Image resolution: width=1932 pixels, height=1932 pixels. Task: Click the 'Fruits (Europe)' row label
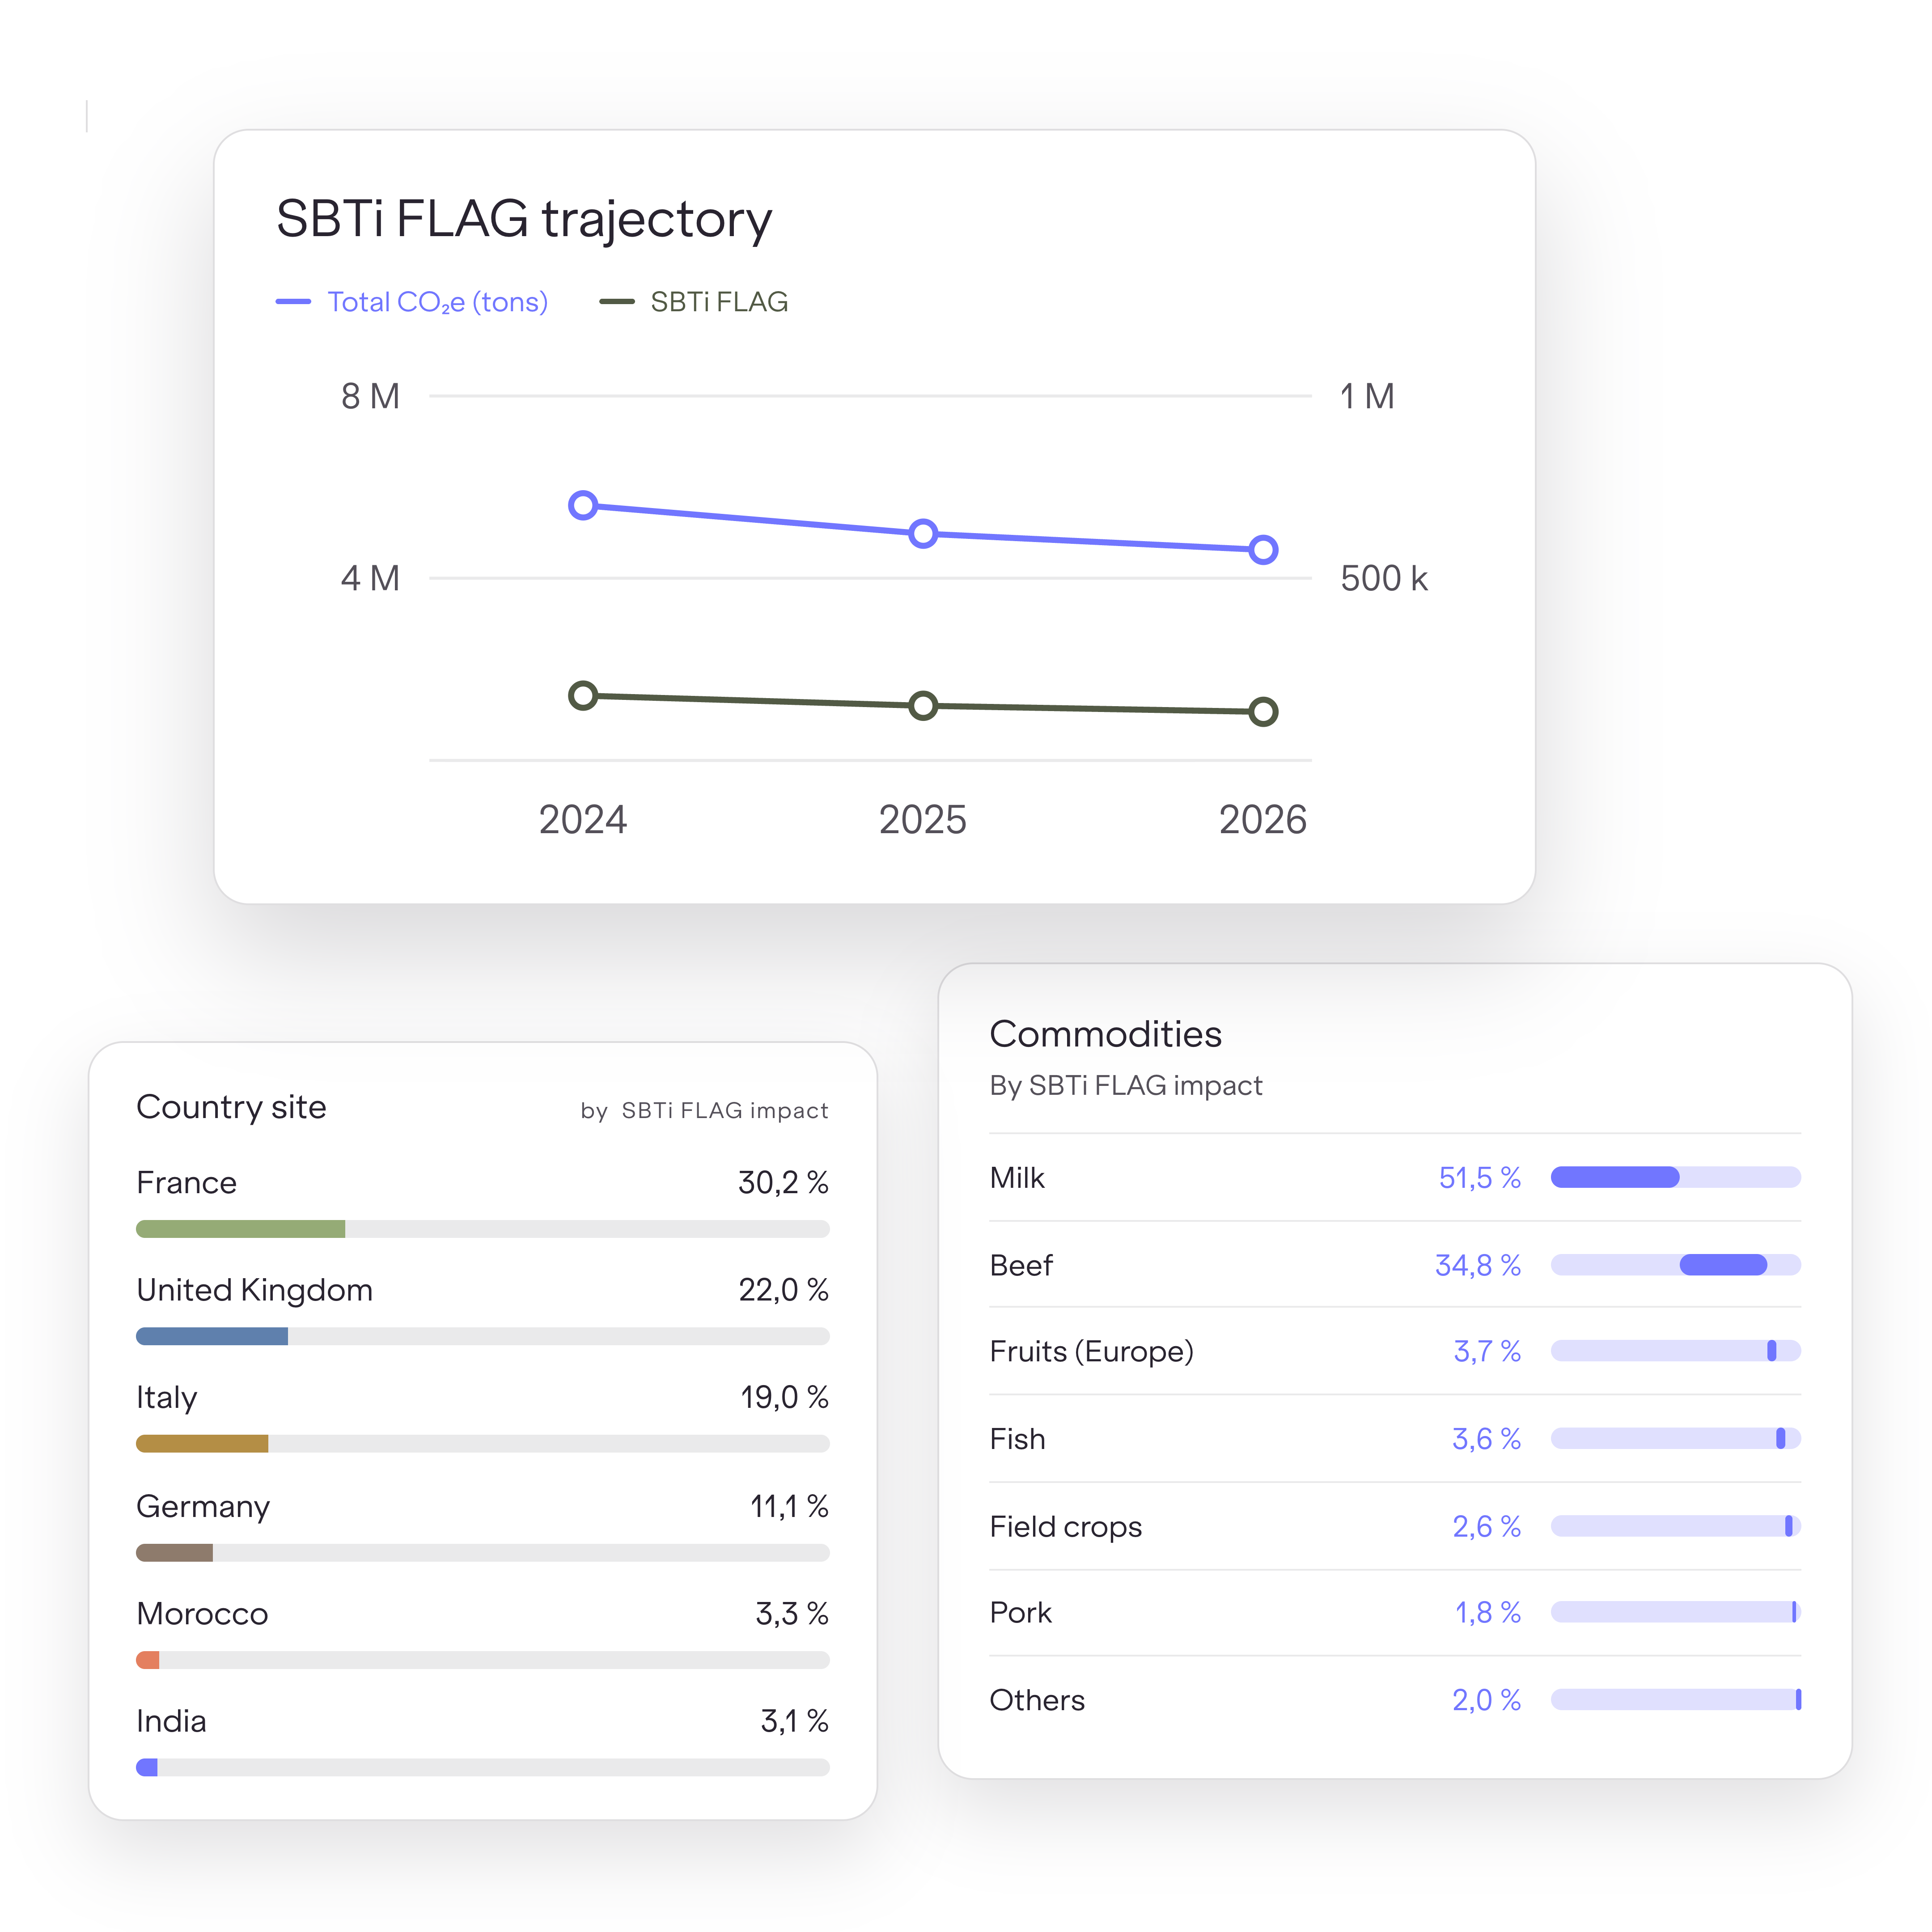point(1091,1352)
